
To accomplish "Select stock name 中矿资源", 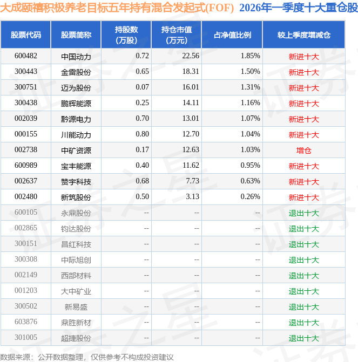I will 76,151.
